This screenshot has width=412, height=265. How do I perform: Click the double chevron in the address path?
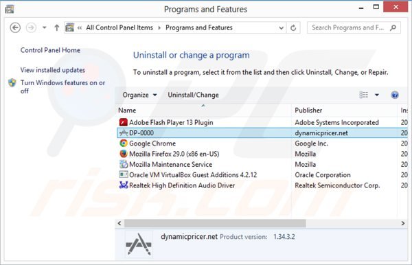point(80,27)
